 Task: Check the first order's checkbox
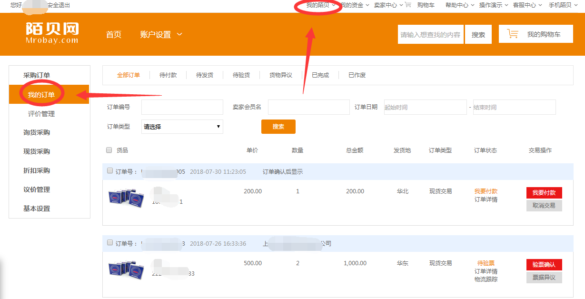click(x=110, y=171)
